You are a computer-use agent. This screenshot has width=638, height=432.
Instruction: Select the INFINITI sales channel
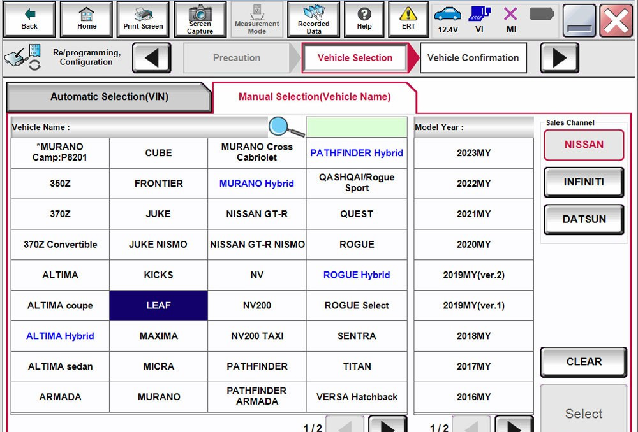tap(582, 182)
